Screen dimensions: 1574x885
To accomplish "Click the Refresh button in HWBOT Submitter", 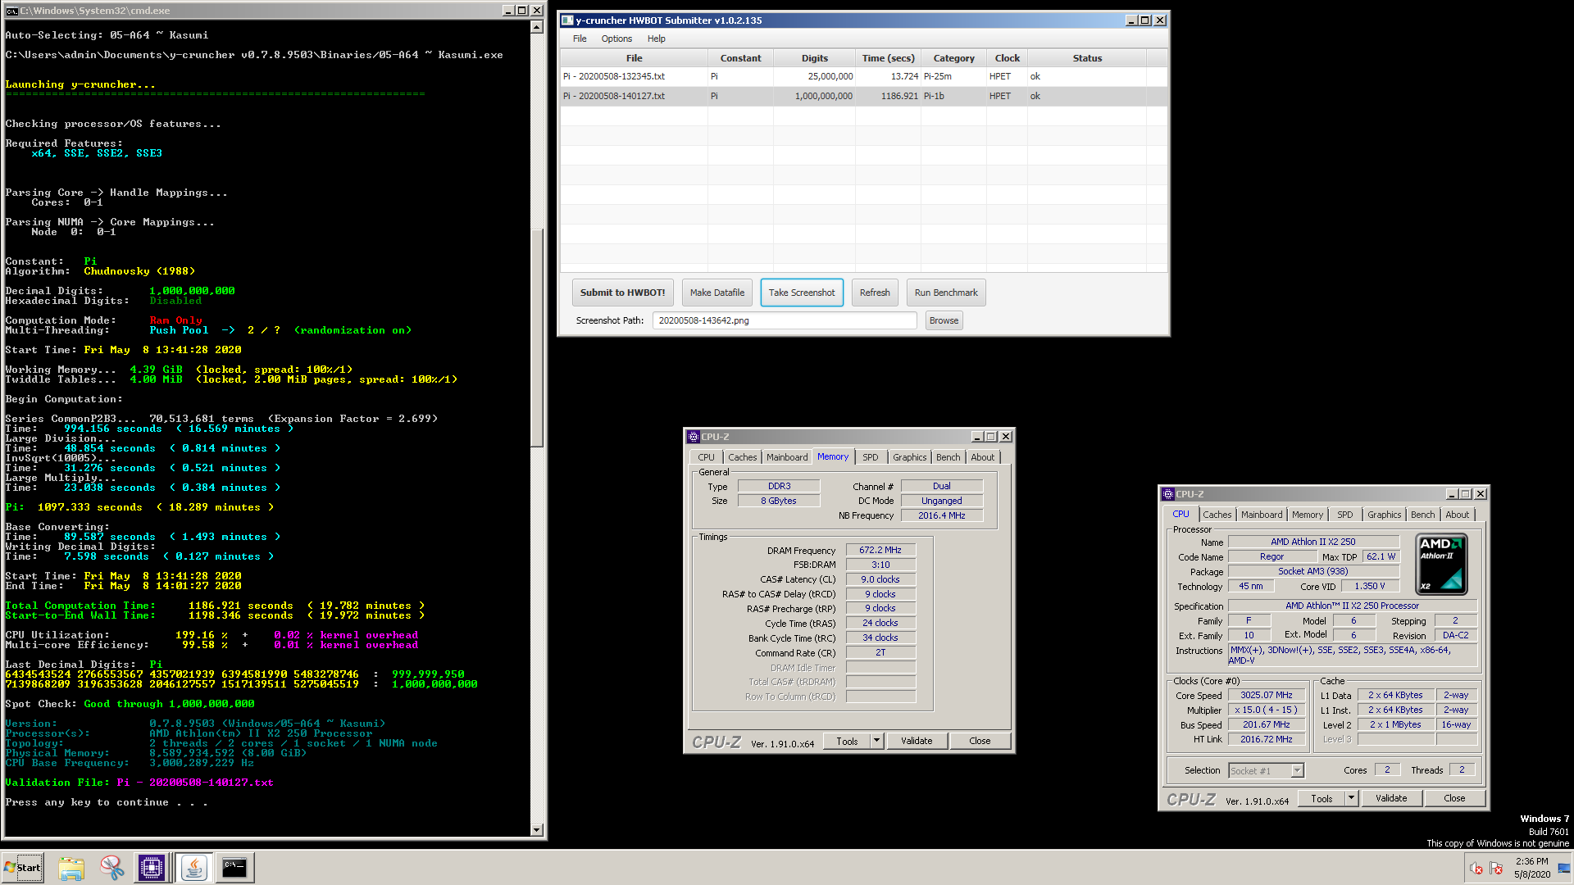I will [875, 293].
